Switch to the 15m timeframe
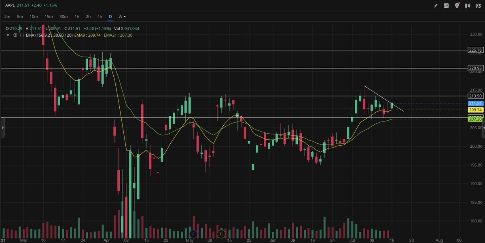 point(49,17)
